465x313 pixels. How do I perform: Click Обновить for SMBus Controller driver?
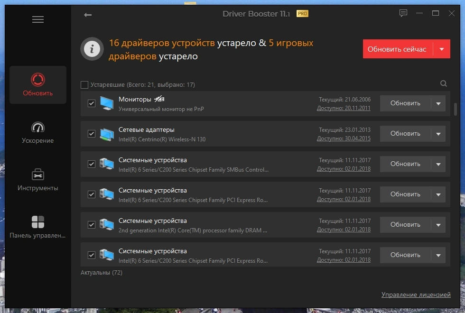pos(405,164)
